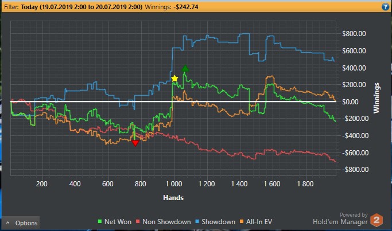Click the Hold'em Manager 2 logo icon
Image resolution: width=392 pixels, height=231 pixels.
377,220
